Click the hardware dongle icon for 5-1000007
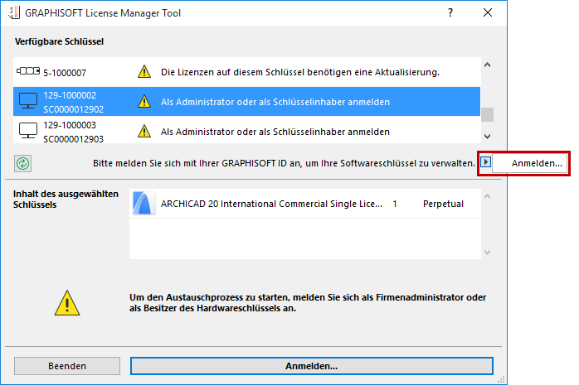 tap(28, 72)
